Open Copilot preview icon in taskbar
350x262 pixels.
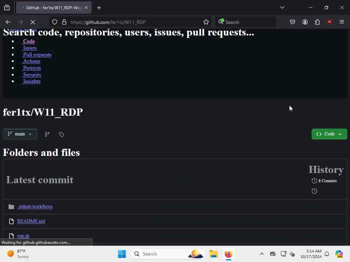(x=339, y=254)
